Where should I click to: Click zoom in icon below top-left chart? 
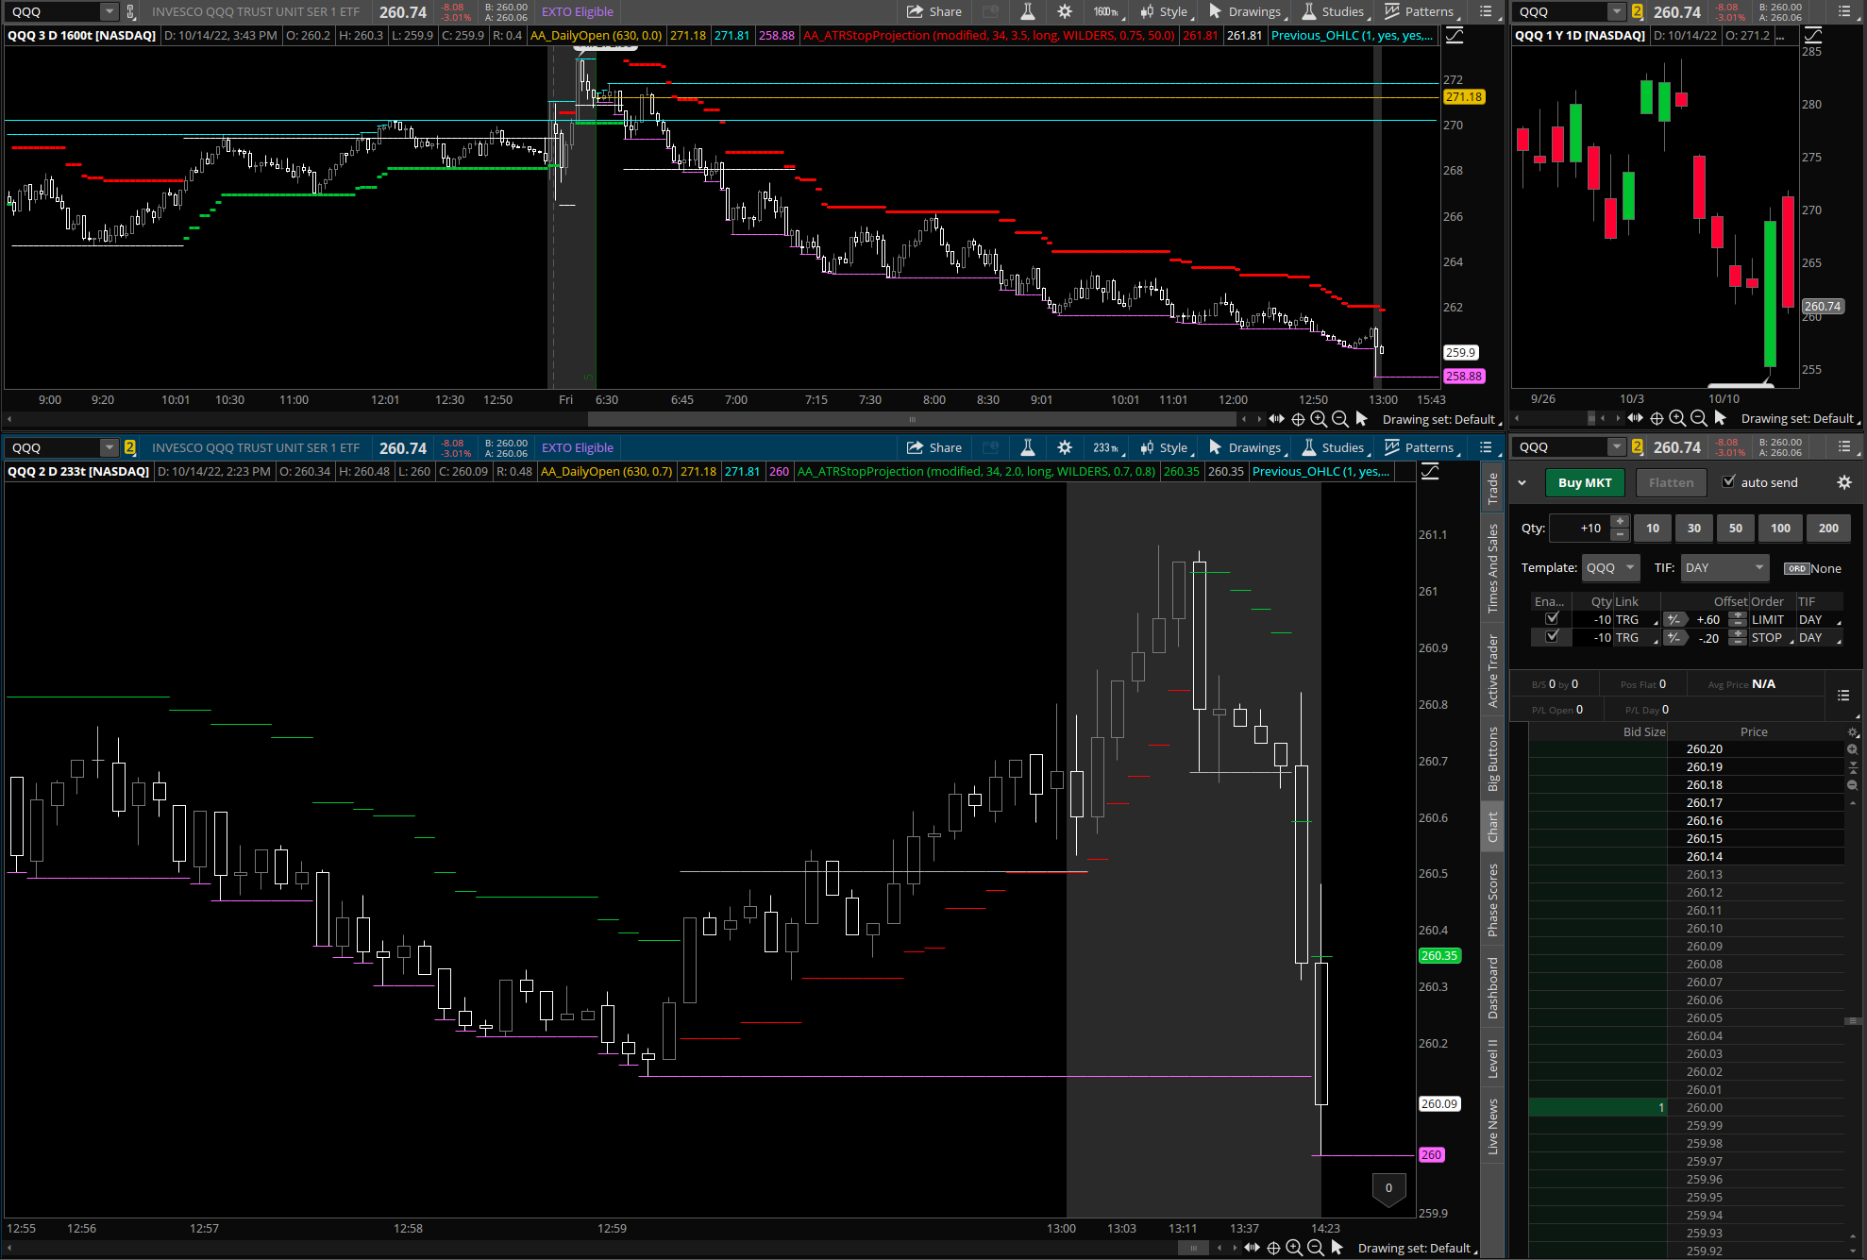click(x=1319, y=419)
